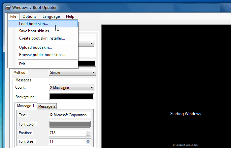Expand the partially hidden dropdown behind the menu
Viewport: 231px width, 148px height.
click(x=86, y=44)
